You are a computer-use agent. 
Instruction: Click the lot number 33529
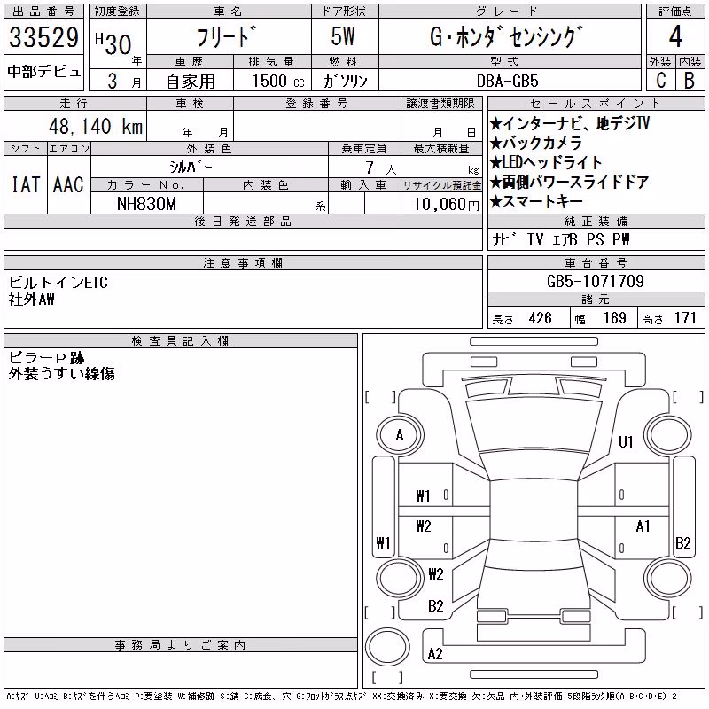(x=43, y=37)
